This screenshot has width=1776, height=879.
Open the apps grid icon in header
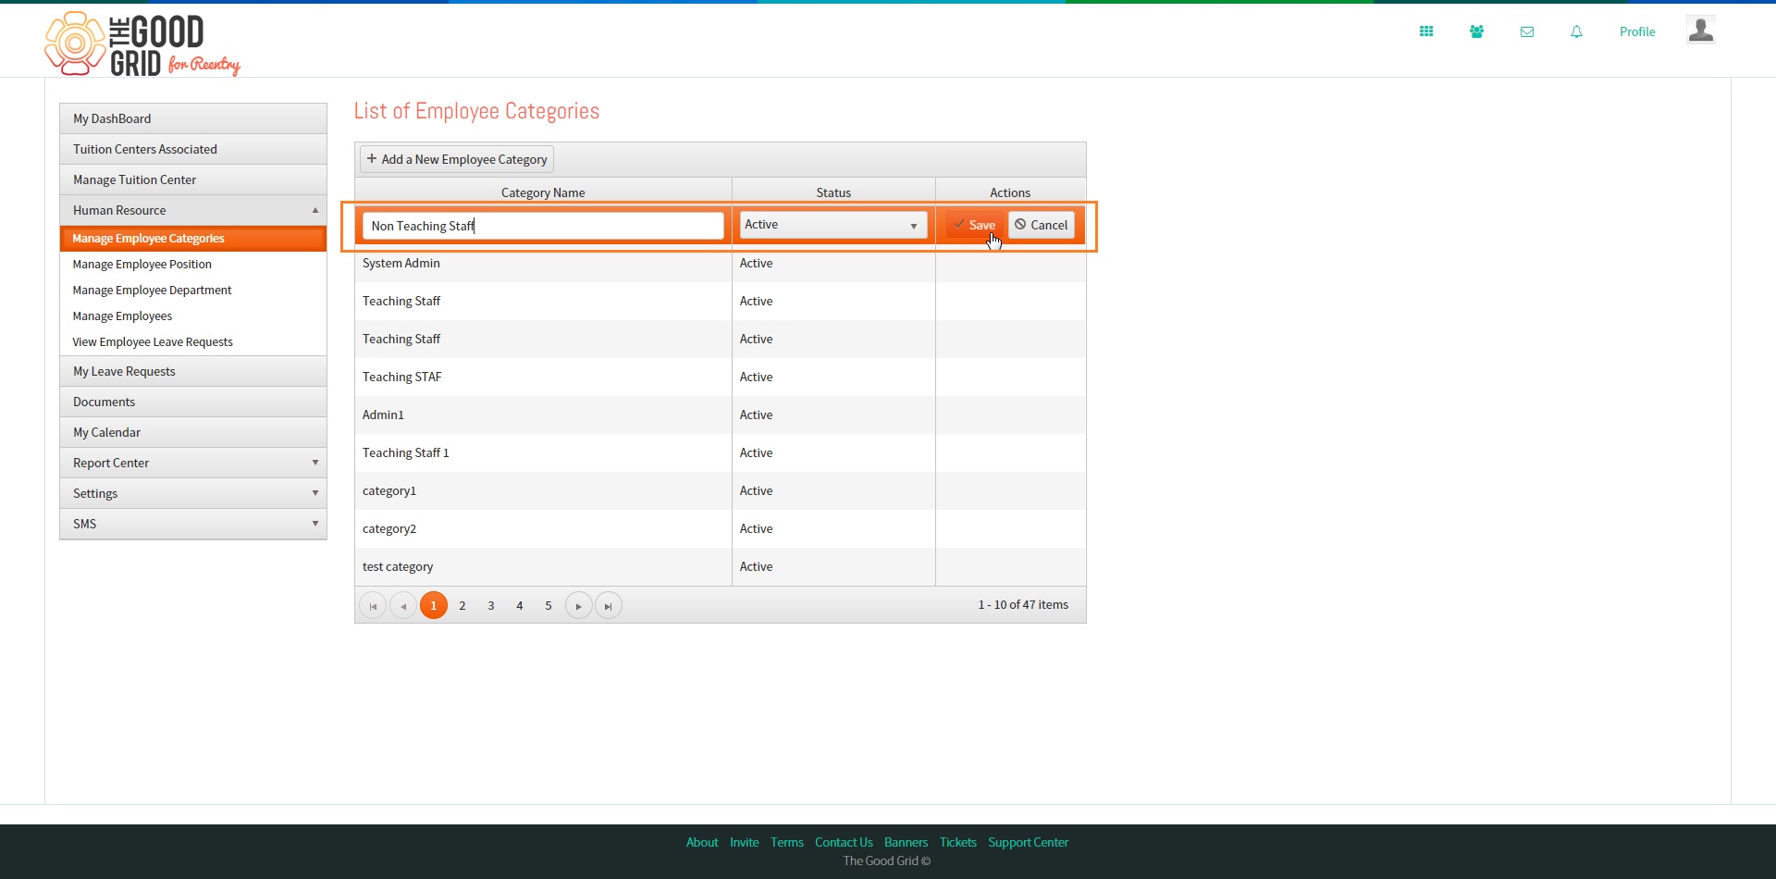[1426, 31]
